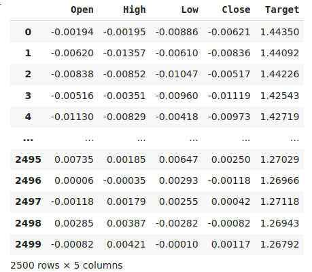Click Low value -0.01047
Viewport: 312px width, 272px height.
coord(177,74)
